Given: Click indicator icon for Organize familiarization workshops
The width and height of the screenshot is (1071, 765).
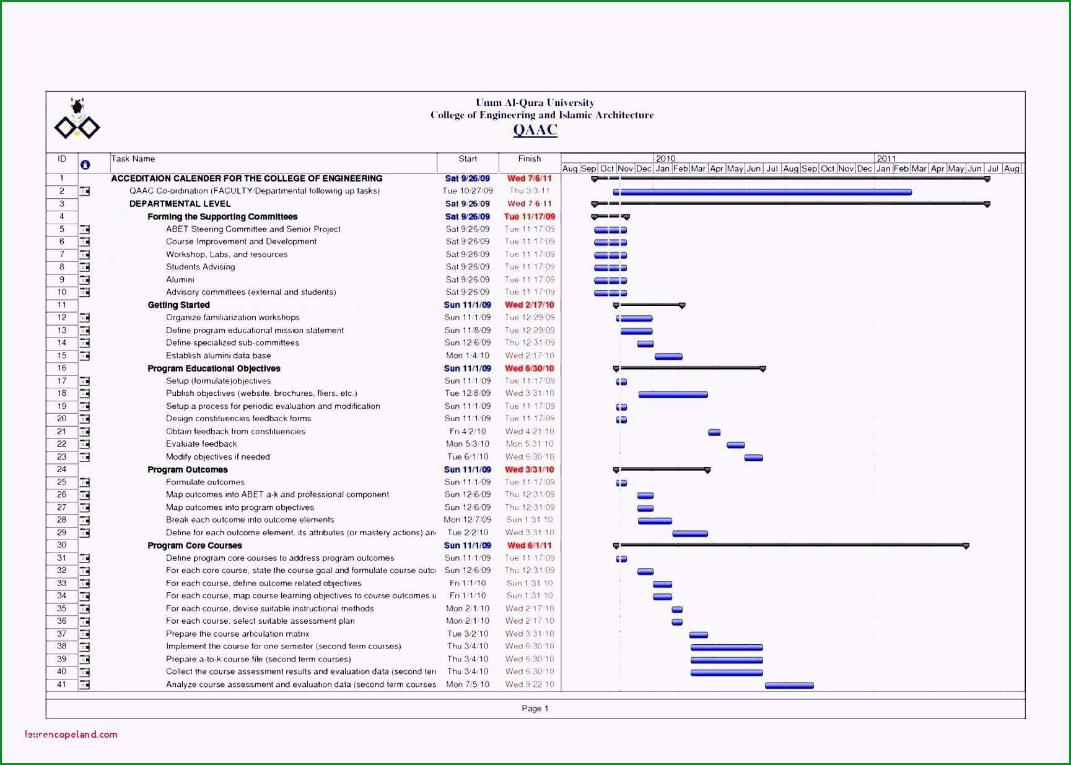Looking at the screenshot, I should tap(84, 318).
